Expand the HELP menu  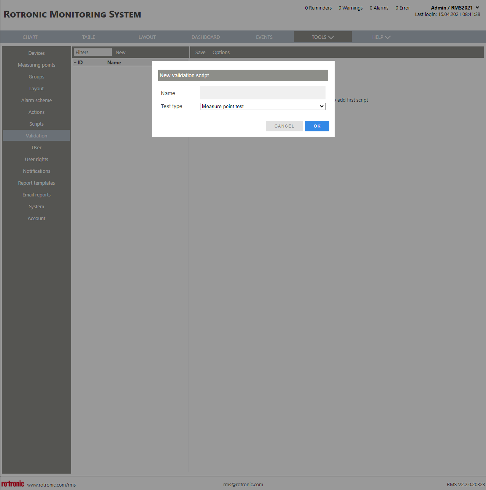(x=381, y=37)
